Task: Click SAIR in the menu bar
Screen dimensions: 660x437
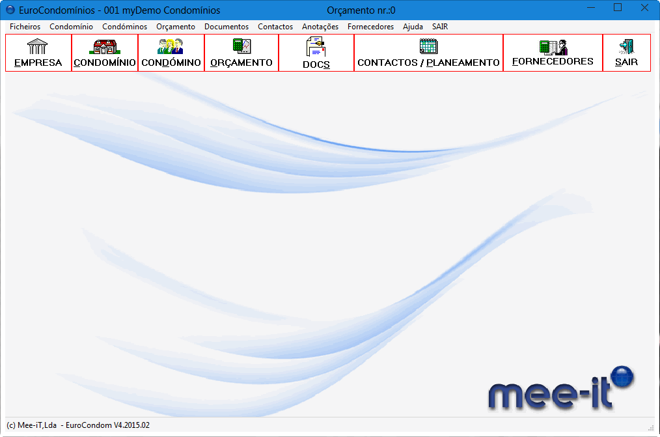Action: coord(440,27)
